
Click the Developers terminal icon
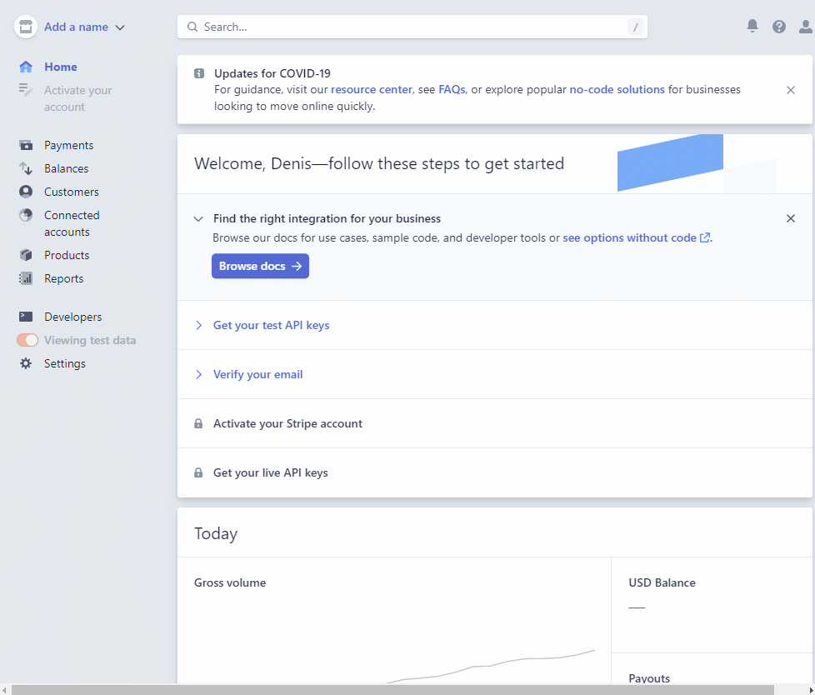pyautogui.click(x=26, y=317)
